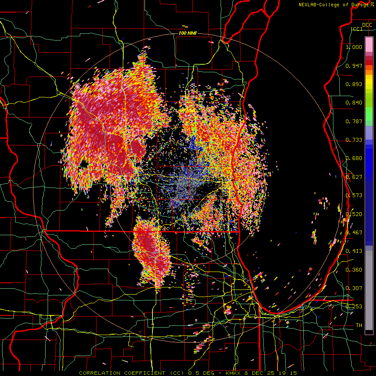Pick the gray segment of the color bar
This screenshot has width=376, height=376.
[369, 290]
